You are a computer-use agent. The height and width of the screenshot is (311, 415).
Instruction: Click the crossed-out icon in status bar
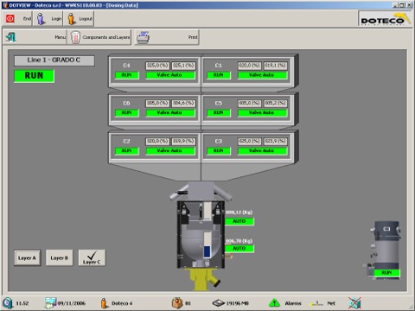[x=354, y=303]
